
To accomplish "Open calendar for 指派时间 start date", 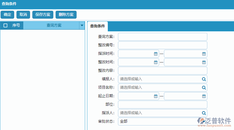I will [x=155, y=54].
